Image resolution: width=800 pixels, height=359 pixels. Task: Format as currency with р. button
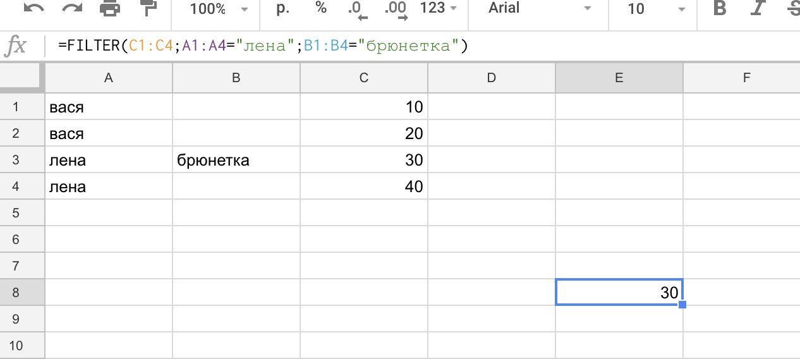pyautogui.click(x=282, y=8)
